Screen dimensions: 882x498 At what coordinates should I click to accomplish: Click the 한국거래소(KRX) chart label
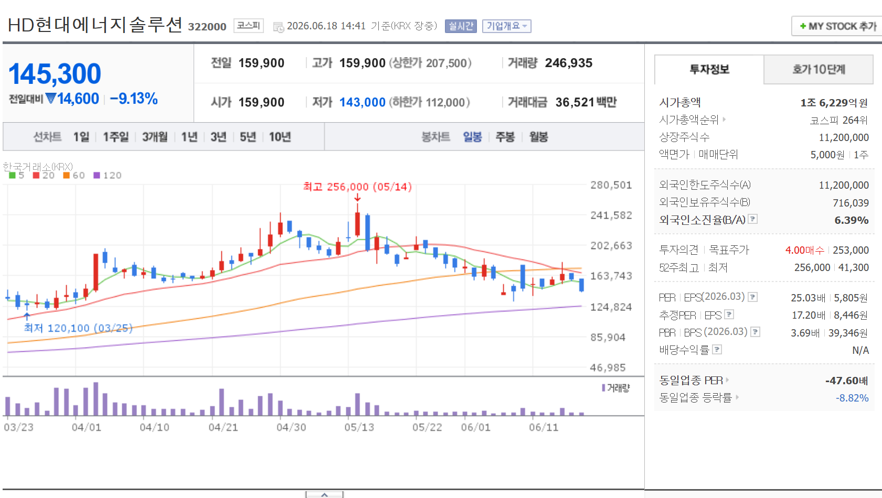(38, 166)
